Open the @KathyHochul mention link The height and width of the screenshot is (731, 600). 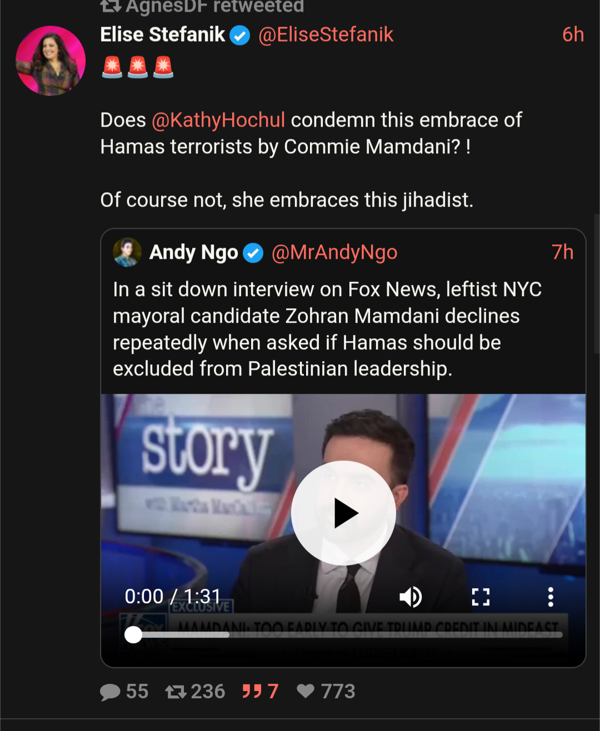[218, 120]
